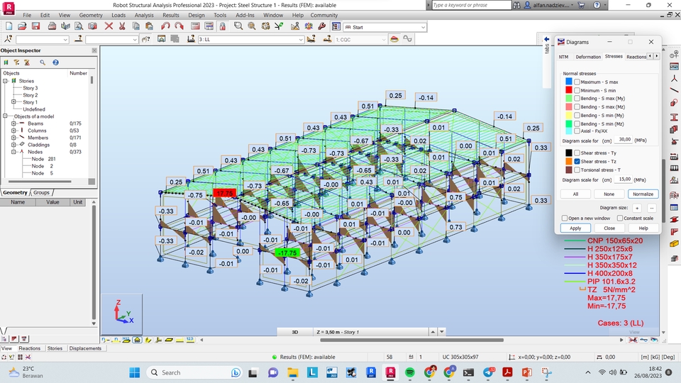The width and height of the screenshot is (681, 383).
Task: Click the load case selection icon left of 3: LL
Action: 191,39
